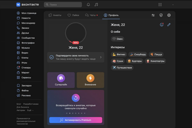
Task: Open the filters sliders icon
Action: (x=153, y=15)
